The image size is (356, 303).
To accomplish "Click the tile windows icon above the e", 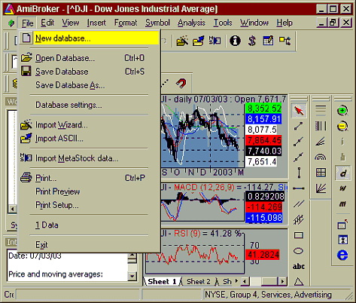I will [342, 240].
